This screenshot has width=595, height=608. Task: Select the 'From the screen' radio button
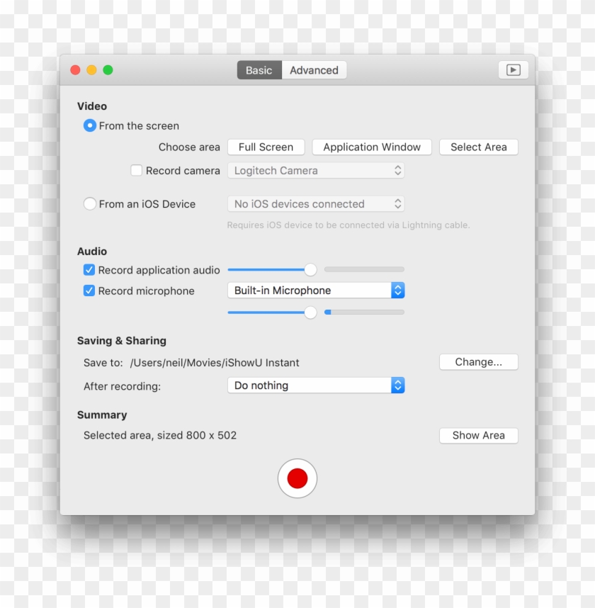point(90,125)
